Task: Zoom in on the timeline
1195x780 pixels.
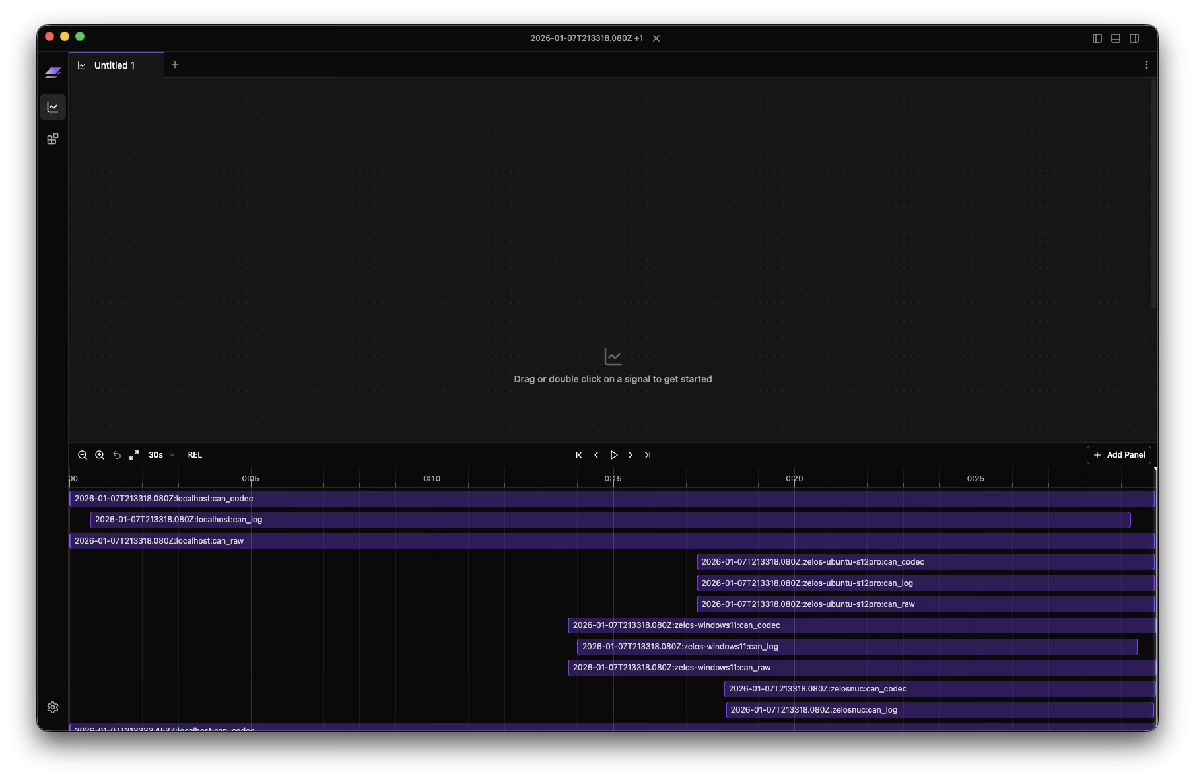Action: 100,455
